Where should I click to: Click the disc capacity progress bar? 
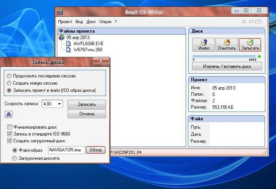[x=224, y=56]
